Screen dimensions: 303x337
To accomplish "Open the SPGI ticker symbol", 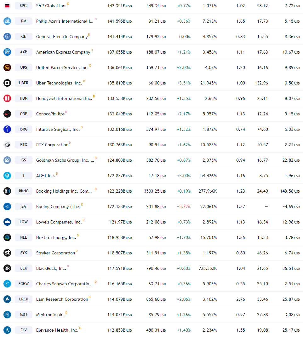I will click(x=24, y=6).
